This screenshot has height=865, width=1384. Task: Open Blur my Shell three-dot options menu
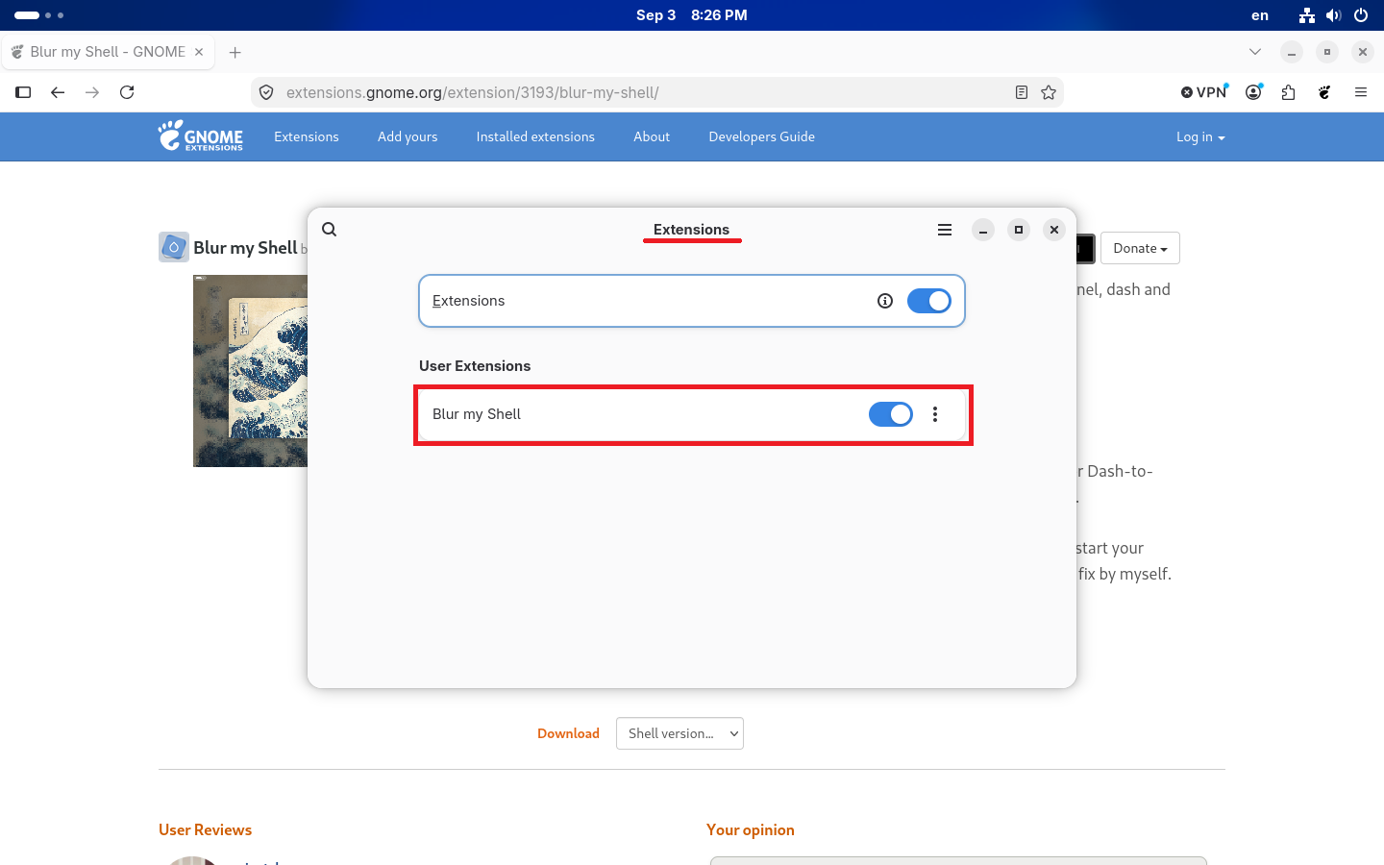[935, 414]
